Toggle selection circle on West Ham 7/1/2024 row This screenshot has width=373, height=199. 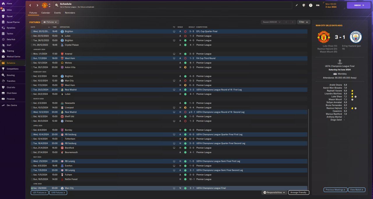tap(32, 58)
